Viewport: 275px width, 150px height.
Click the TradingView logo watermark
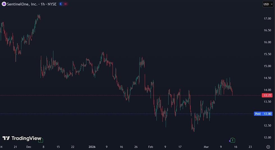click(22, 138)
